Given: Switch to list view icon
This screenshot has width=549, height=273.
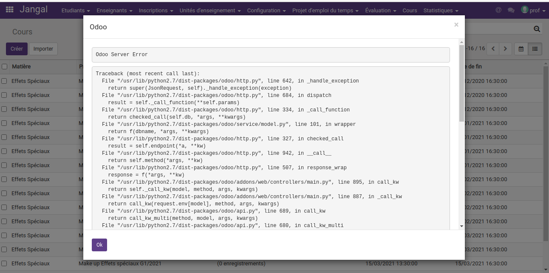Looking at the screenshot, I should pyautogui.click(x=535, y=49).
